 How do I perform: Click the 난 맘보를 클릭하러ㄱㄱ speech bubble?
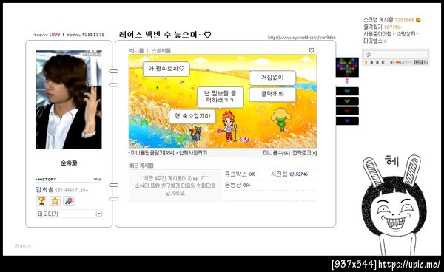(x=220, y=98)
